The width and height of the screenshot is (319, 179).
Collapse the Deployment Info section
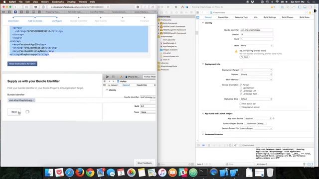click(x=203, y=64)
